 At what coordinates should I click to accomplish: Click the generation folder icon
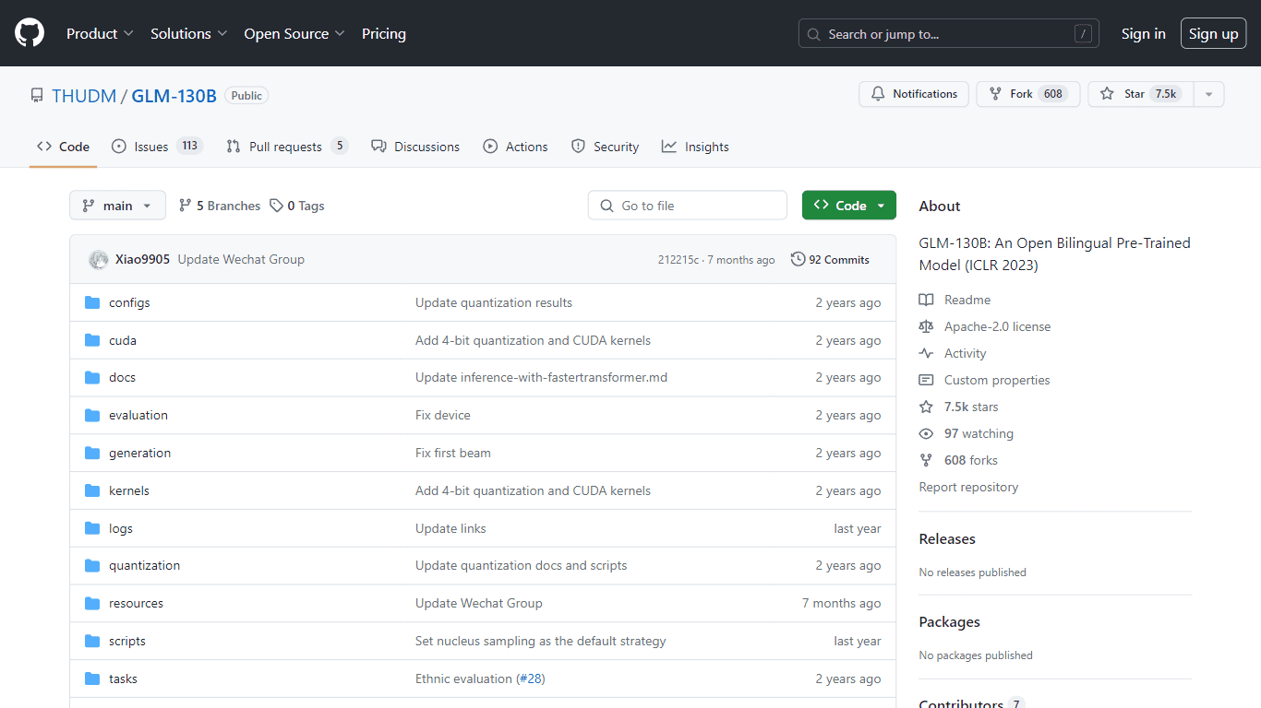92,453
